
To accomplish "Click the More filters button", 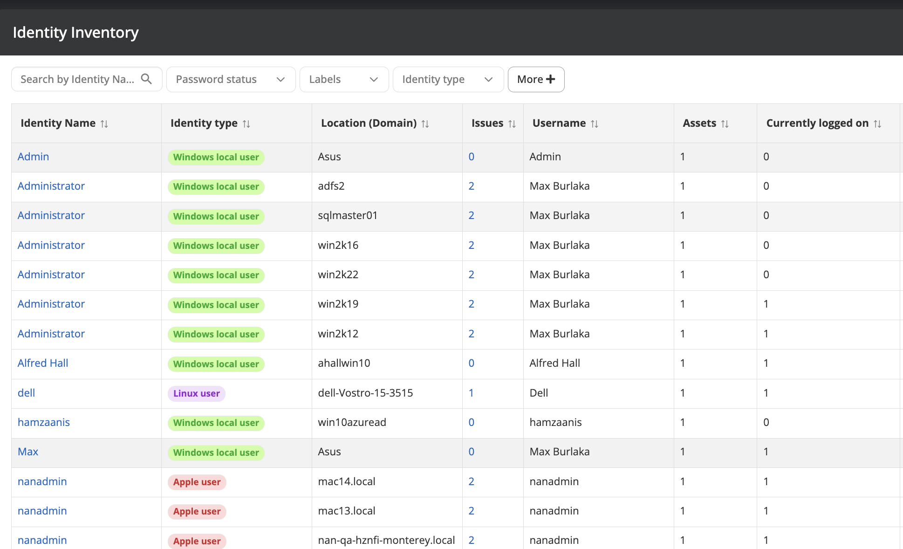I will click(x=536, y=79).
